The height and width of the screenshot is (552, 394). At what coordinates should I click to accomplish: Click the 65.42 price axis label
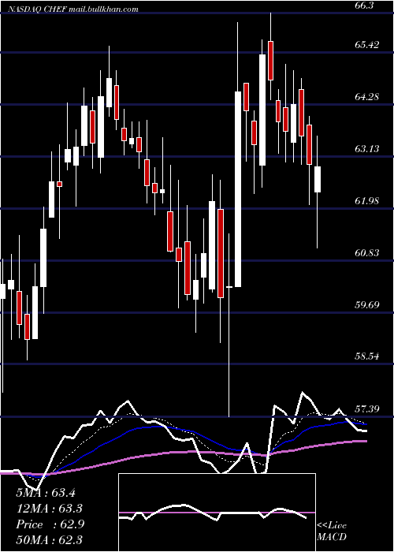pyautogui.click(x=367, y=45)
